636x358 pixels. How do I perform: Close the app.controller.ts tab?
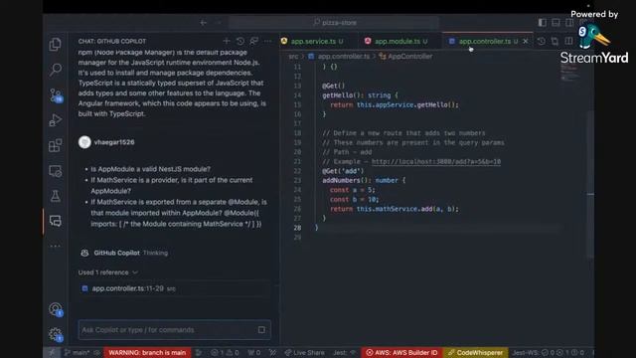(526, 41)
